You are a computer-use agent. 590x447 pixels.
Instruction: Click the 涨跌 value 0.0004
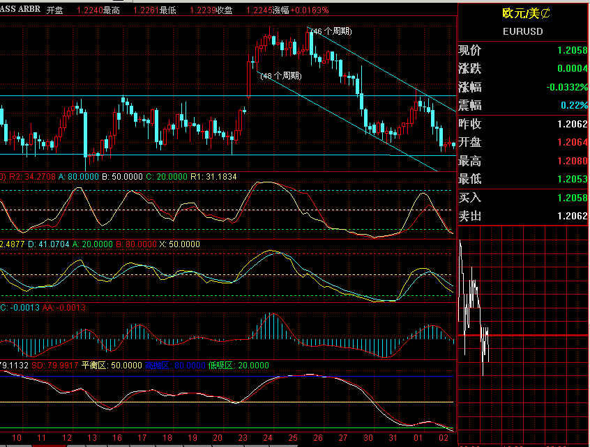tap(572, 68)
